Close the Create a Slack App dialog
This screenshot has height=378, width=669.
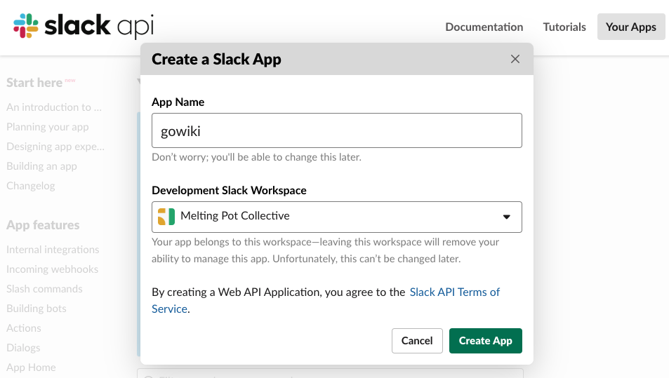coord(515,59)
